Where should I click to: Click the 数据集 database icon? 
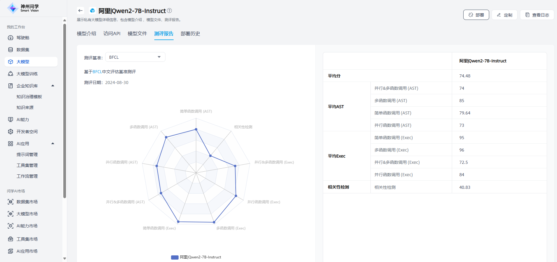pos(11,50)
